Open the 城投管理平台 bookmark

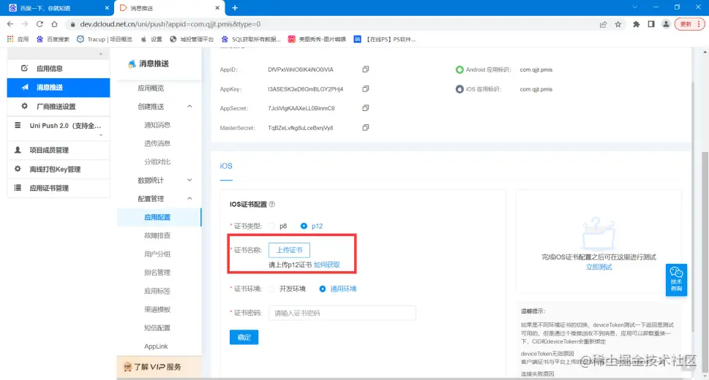tap(191, 39)
